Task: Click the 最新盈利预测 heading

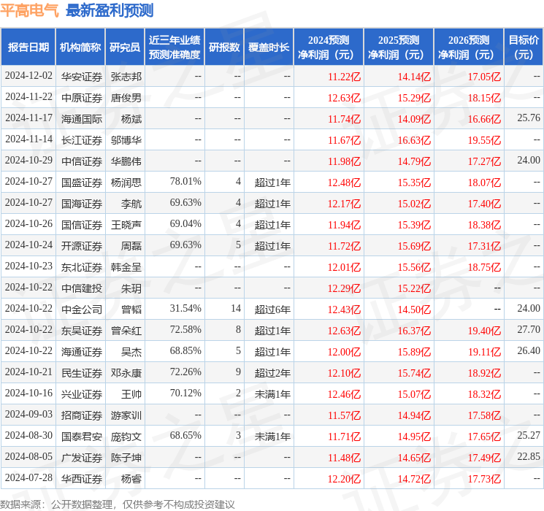Action: (110, 10)
